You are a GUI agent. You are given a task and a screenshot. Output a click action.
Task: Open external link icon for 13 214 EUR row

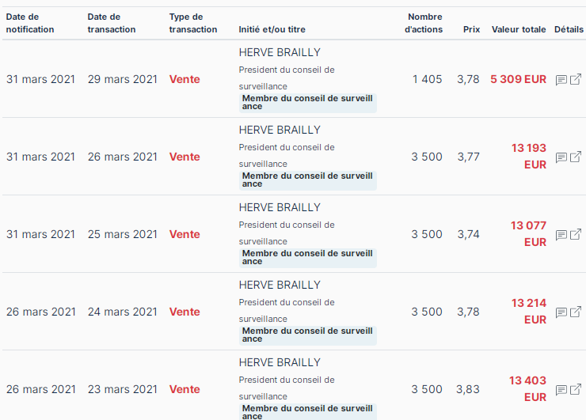point(576,312)
